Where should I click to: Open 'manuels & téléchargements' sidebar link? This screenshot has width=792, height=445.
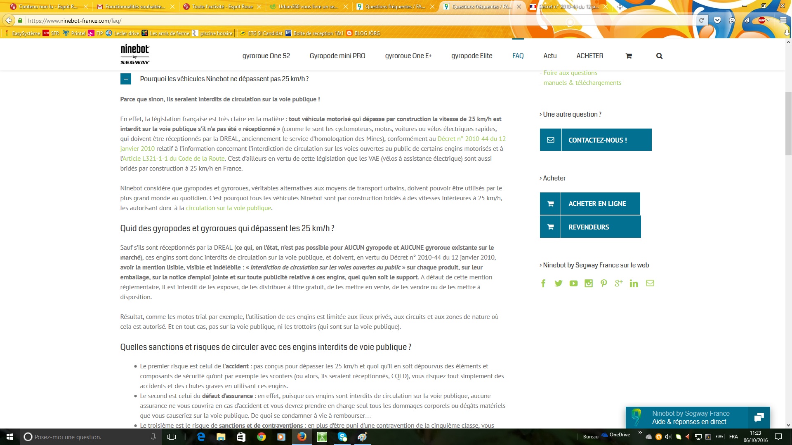tap(582, 83)
